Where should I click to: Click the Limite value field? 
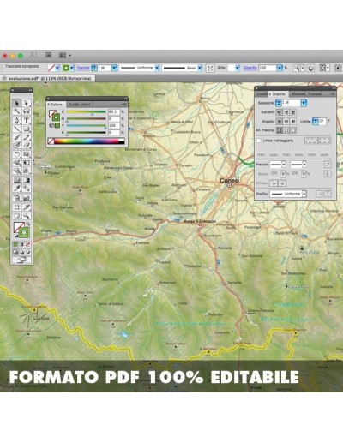[322, 121]
